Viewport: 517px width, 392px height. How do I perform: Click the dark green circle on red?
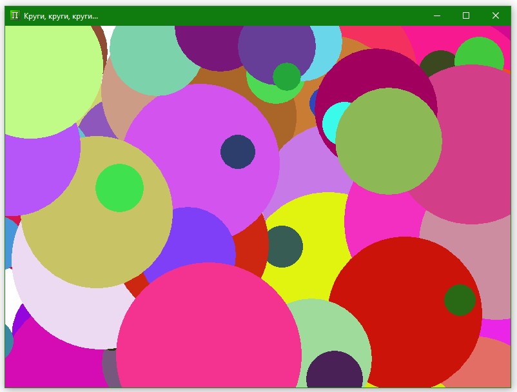point(460,300)
